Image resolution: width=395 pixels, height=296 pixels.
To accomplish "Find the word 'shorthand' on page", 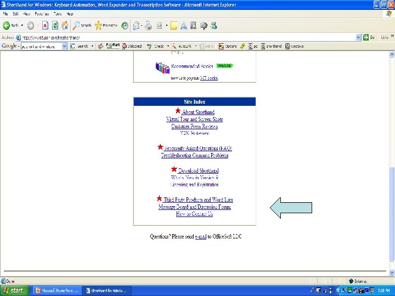I will tap(271, 46).
